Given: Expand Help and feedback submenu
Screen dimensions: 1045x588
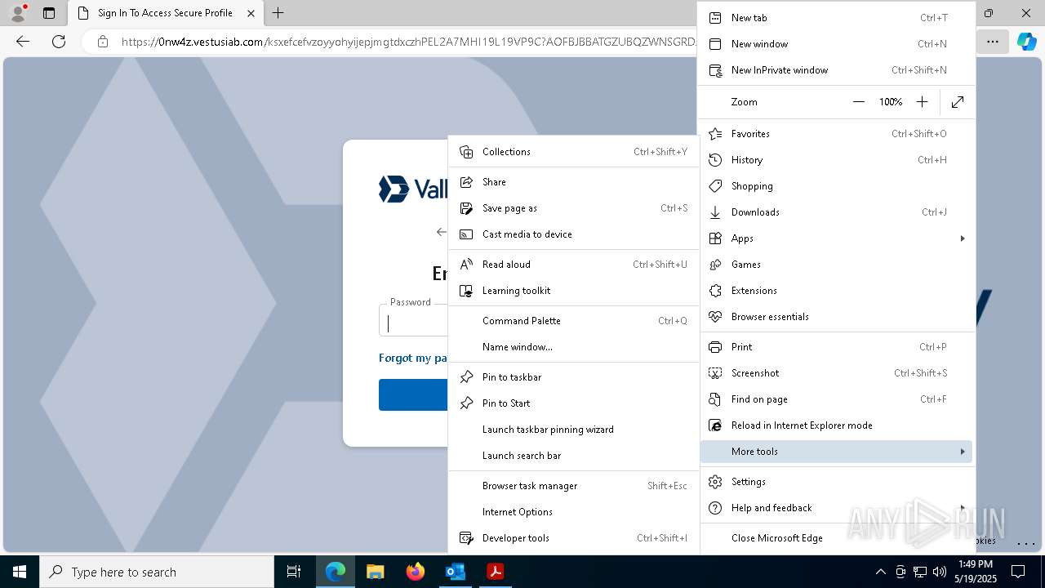Looking at the screenshot, I should (837, 508).
